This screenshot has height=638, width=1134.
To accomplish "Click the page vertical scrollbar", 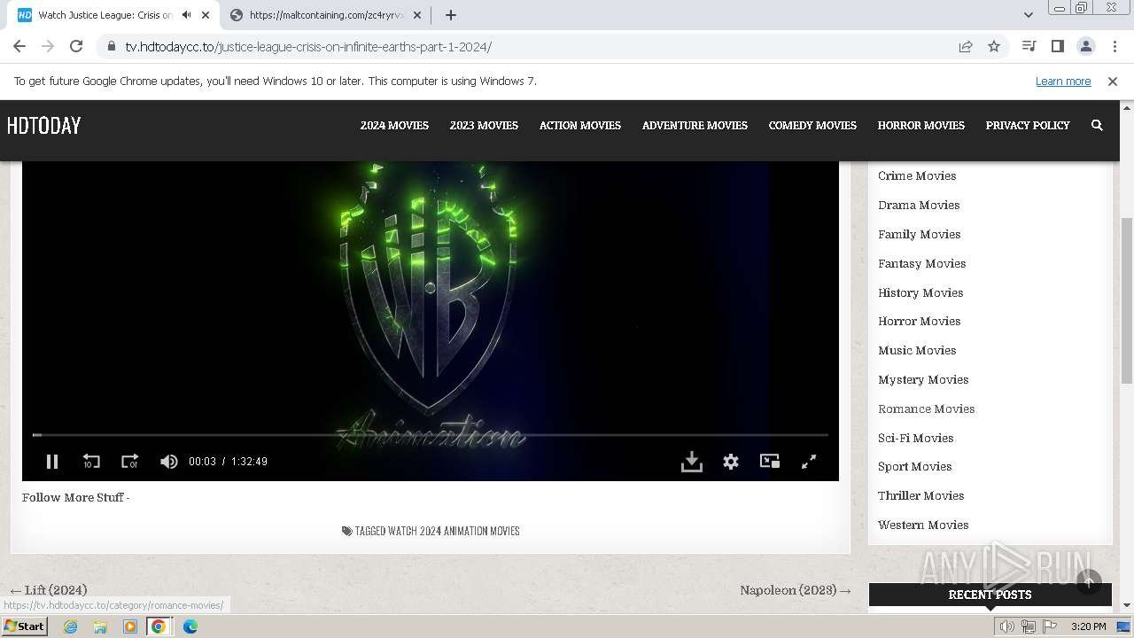I will [x=1127, y=301].
